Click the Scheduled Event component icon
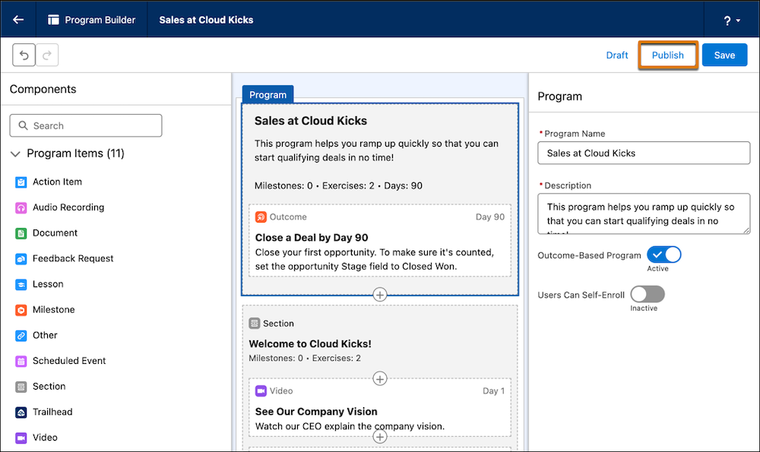This screenshot has width=760, height=452. pyautogui.click(x=21, y=362)
